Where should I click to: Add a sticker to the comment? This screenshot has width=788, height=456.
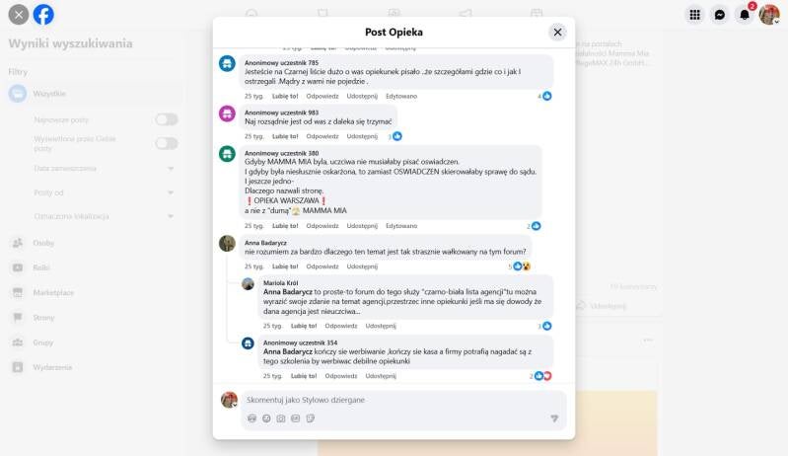310,418
